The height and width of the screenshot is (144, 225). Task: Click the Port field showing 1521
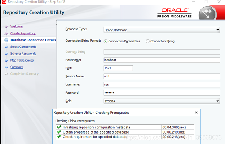(118, 68)
